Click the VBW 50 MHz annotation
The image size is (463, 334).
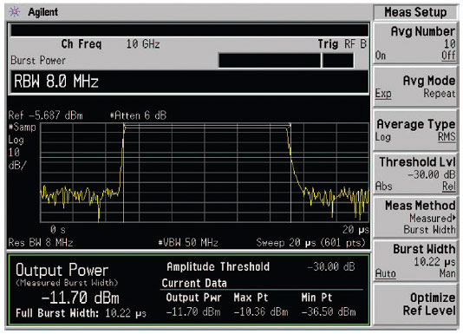[x=188, y=243]
